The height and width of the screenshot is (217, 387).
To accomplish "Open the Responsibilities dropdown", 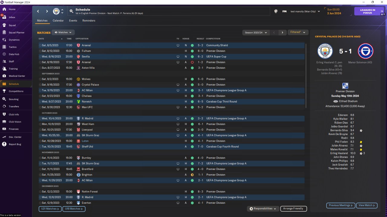I will point(263,209).
